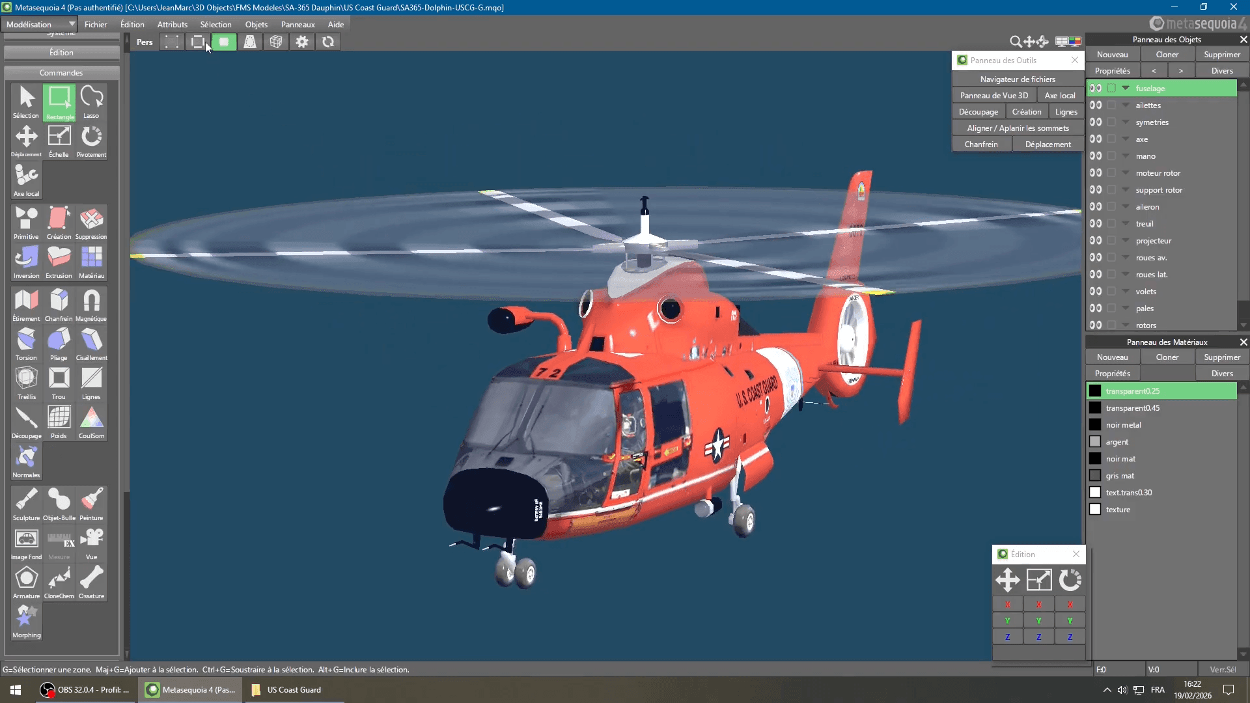
Task: Select the argent material swatch
Action: (1095, 441)
